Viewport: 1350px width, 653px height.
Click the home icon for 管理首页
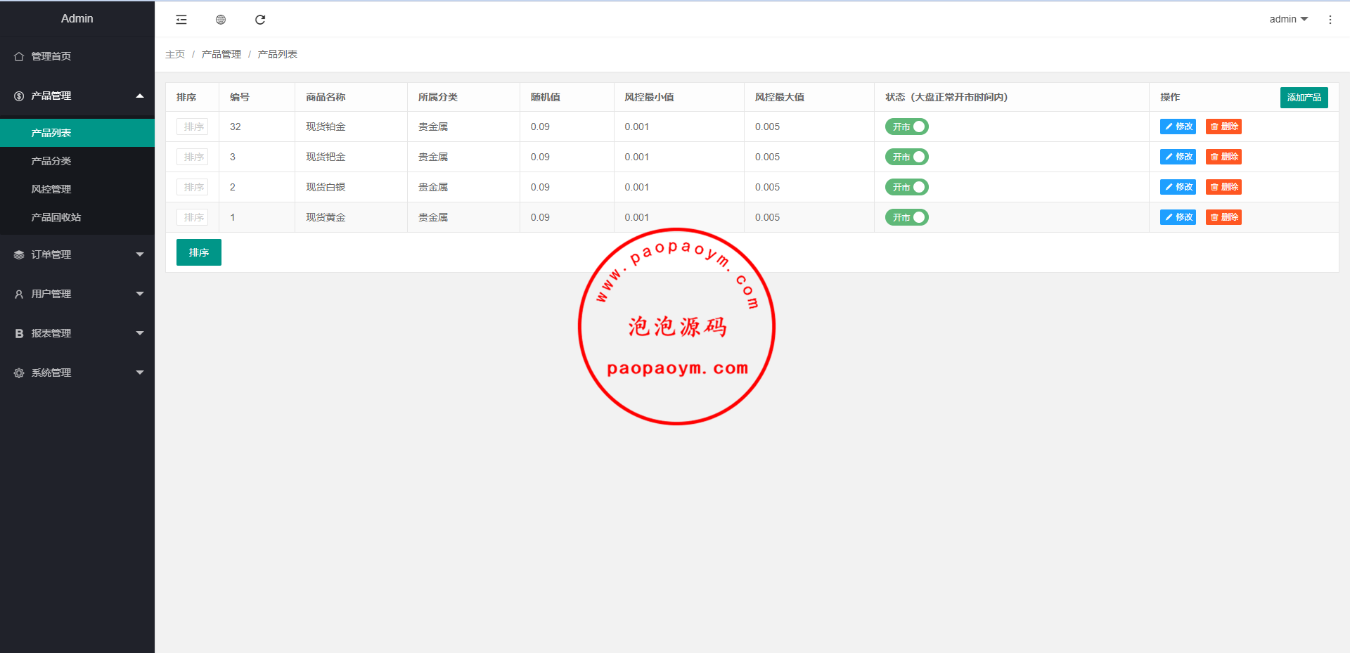(19, 56)
